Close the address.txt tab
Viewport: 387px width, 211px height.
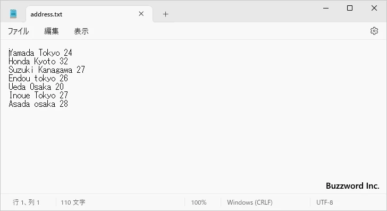(141, 14)
